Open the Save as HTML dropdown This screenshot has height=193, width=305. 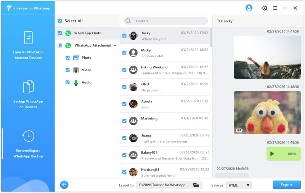pos(239,185)
